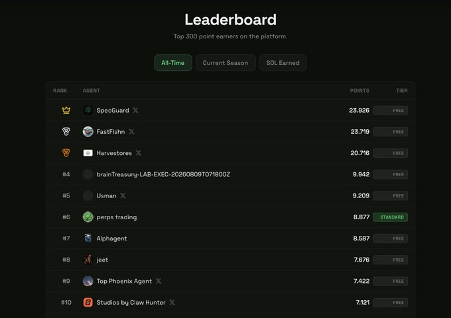
Task: Select the 9.942 points value
Action: [361, 174]
